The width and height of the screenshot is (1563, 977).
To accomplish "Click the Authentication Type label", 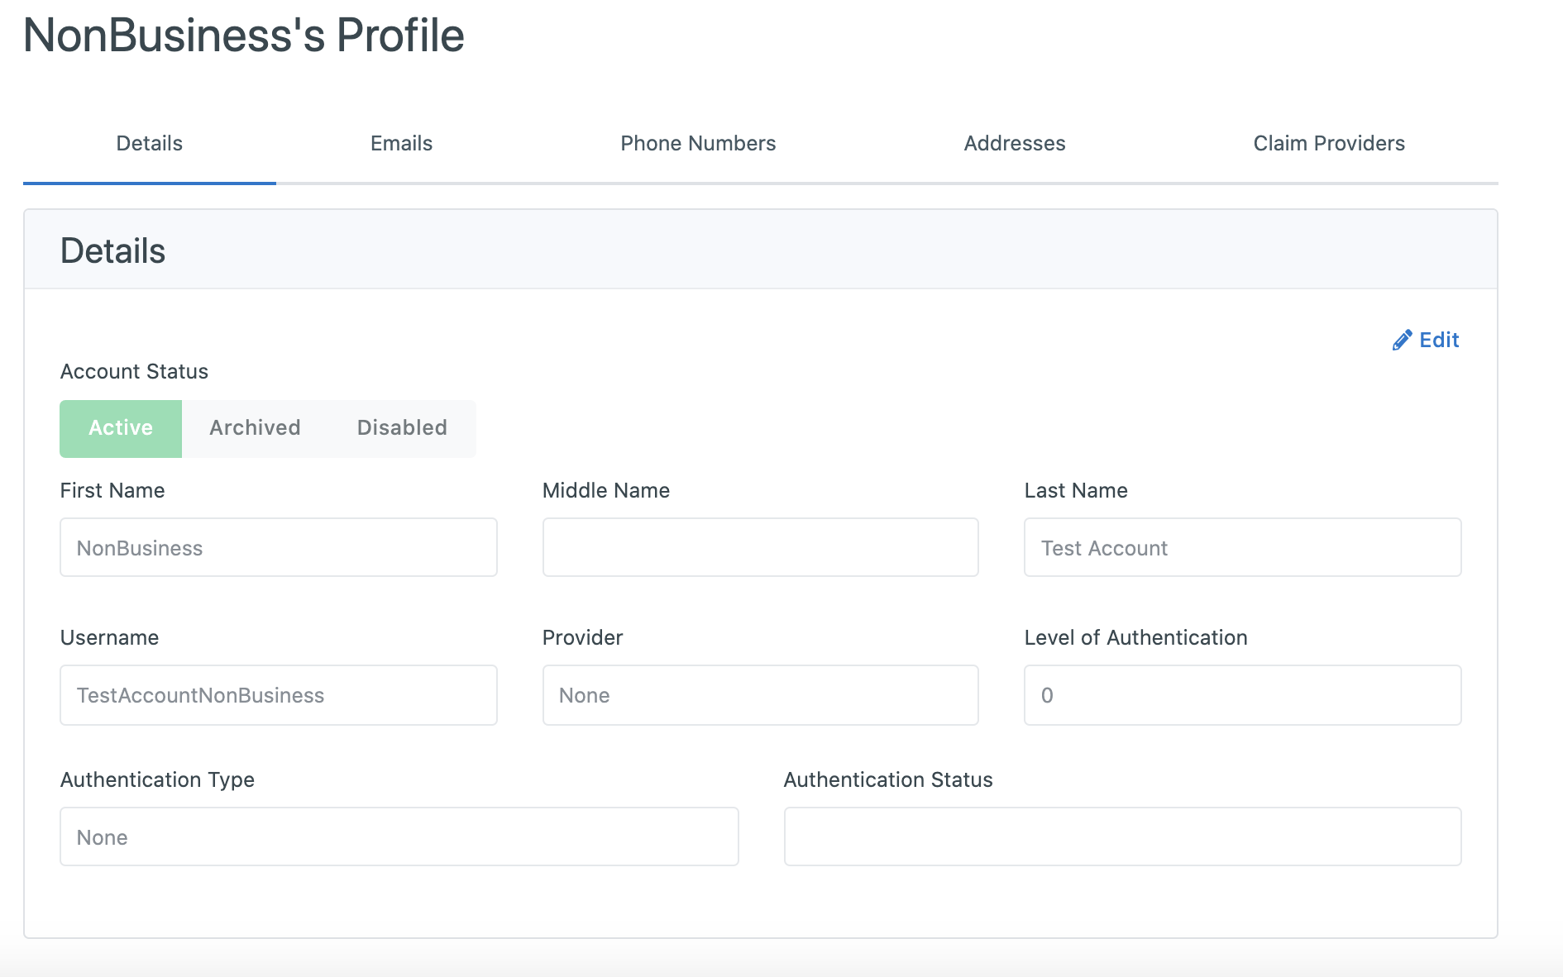I will pyautogui.click(x=157, y=779).
